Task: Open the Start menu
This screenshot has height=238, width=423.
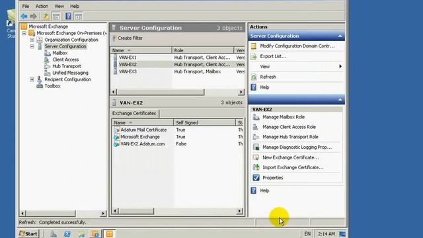Action: coord(28,233)
